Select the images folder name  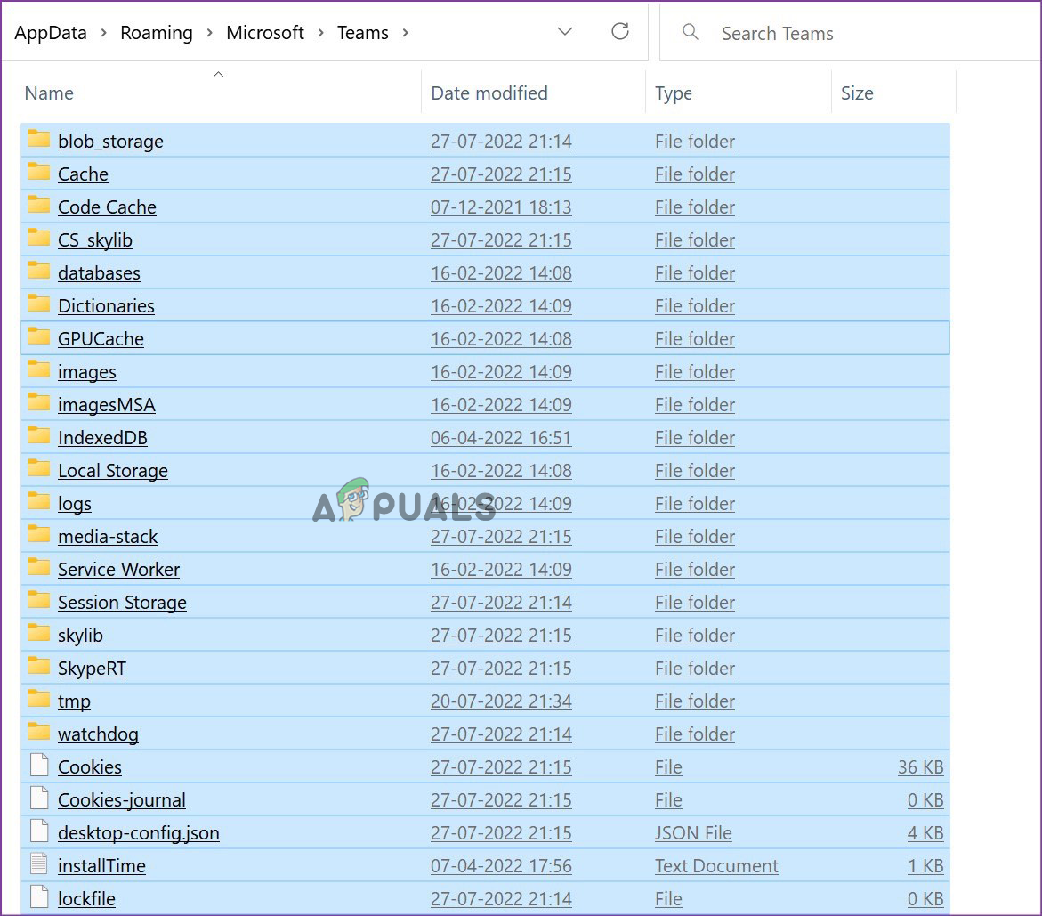tap(87, 372)
